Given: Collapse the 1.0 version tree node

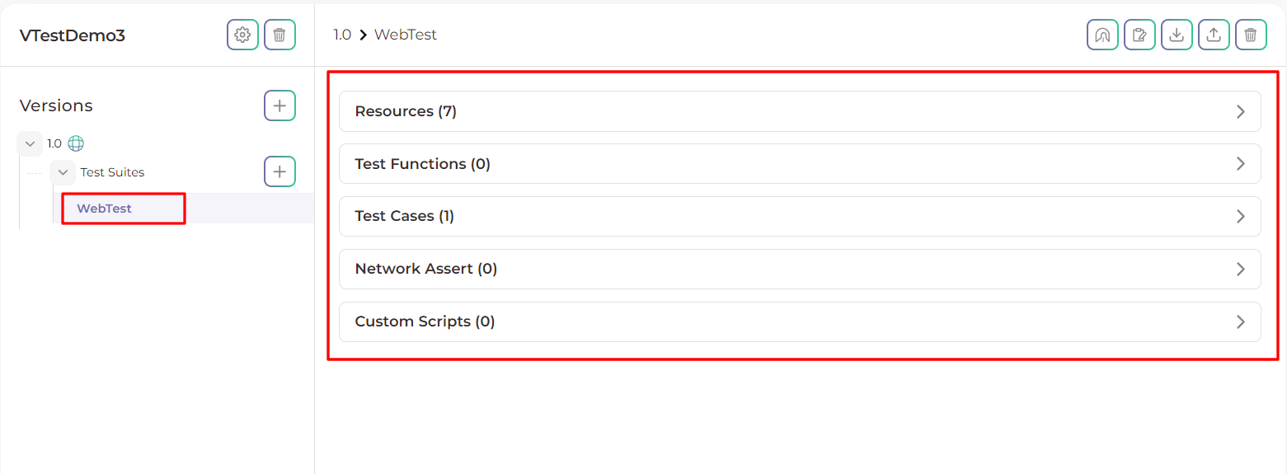Looking at the screenshot, I should click(x=30, y=143).
